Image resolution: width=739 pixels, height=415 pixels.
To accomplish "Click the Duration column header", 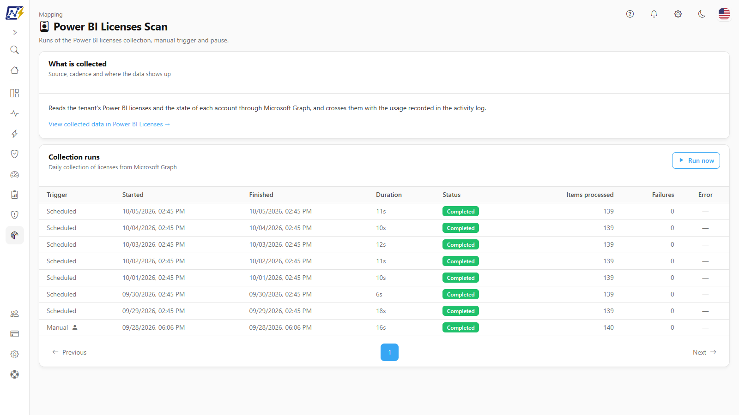I will pos(389,195).
